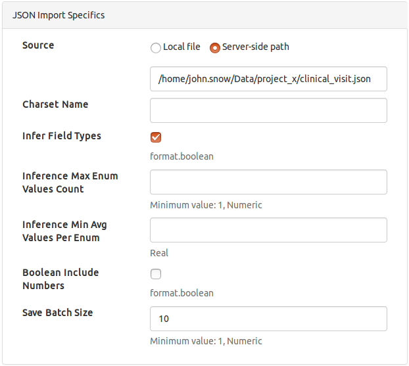Click the Inference Max Enum Values Count label
Screen dimensions: 409x366
[70, 183]
